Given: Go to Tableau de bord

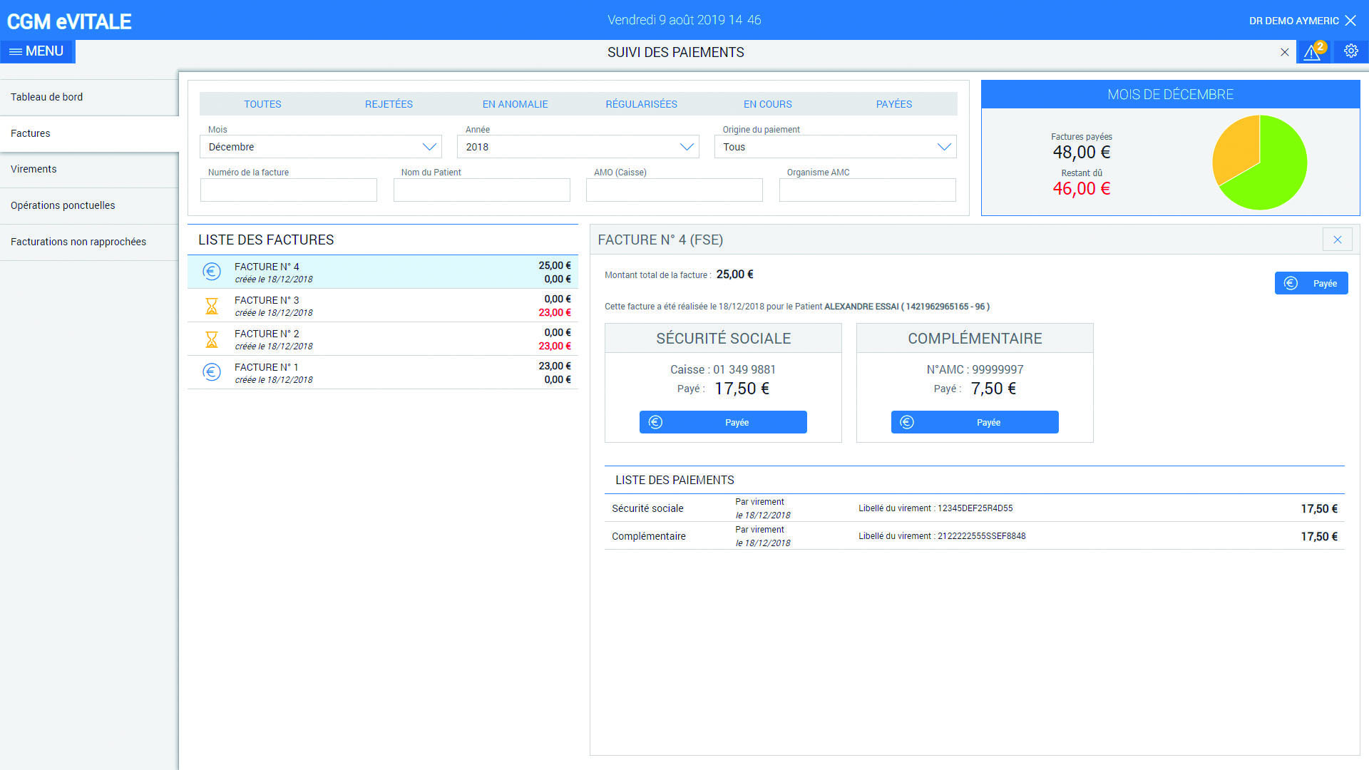Looking at the screenshot, I should (x=89, y=97).
